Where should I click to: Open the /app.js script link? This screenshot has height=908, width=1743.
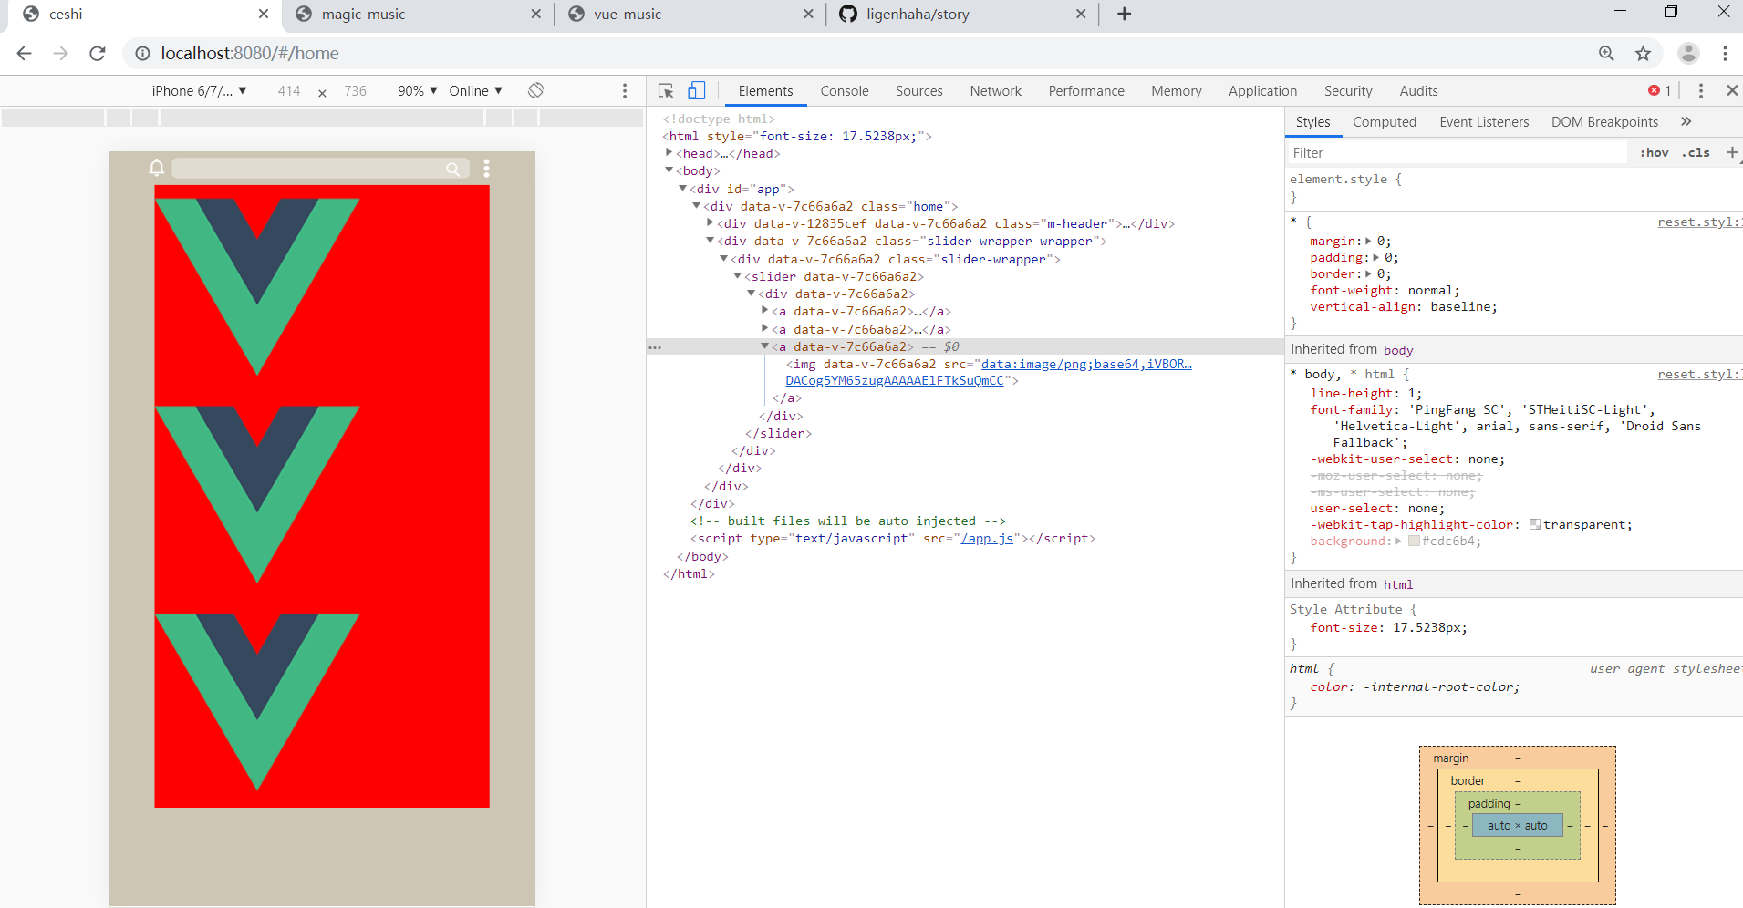point(987,539)
